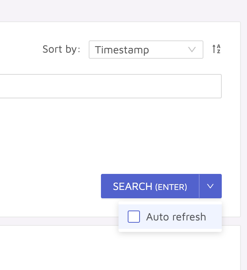Click the down-arrow icon beside SEARCH
This screenshot has width=247, height=270.
point(210,186)
